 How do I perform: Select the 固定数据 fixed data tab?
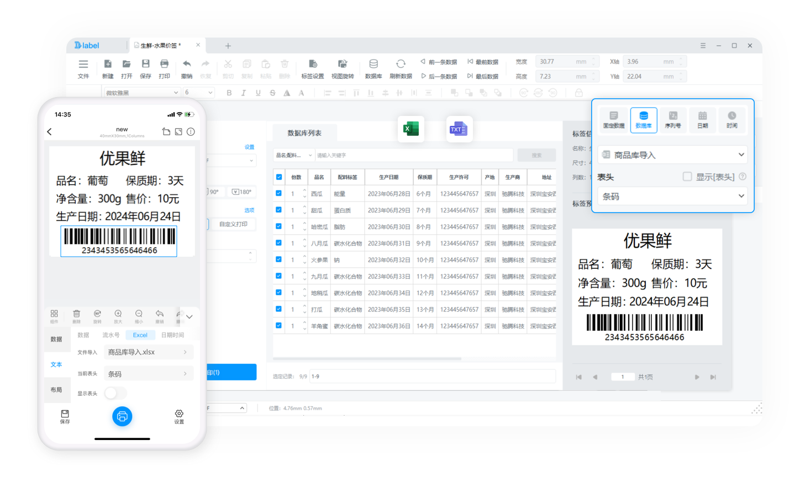614,120
